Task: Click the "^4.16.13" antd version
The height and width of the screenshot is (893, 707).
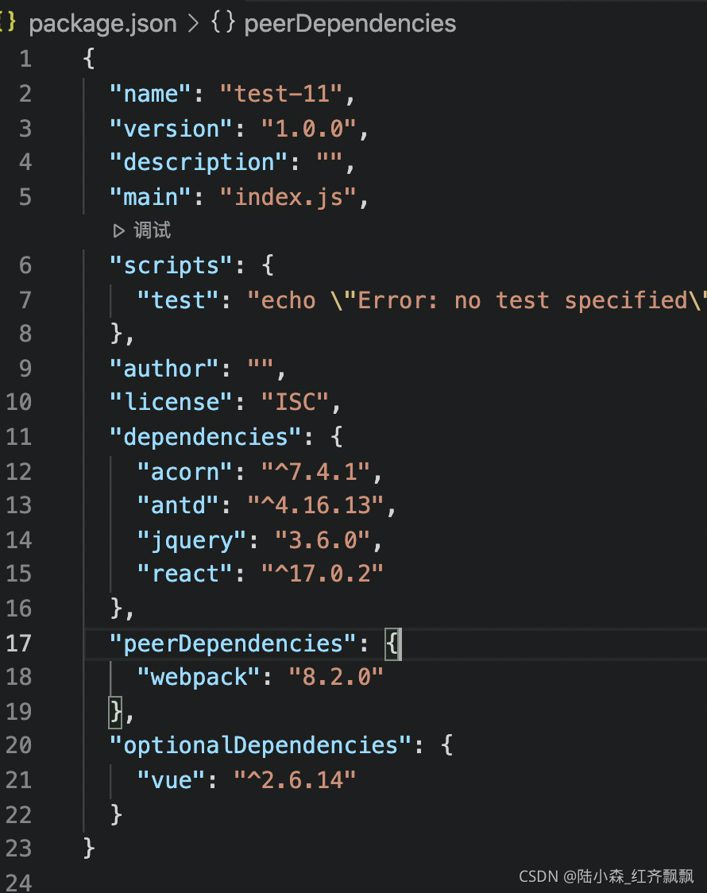Action: point(315,505)
